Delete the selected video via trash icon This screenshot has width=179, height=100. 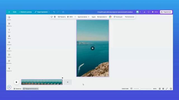[x=55, y=17]
